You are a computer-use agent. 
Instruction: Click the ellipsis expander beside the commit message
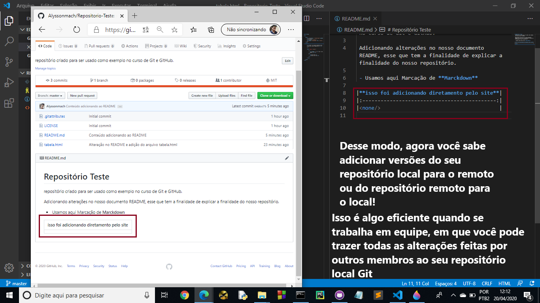pyautogui.click(x=120, y=107)
